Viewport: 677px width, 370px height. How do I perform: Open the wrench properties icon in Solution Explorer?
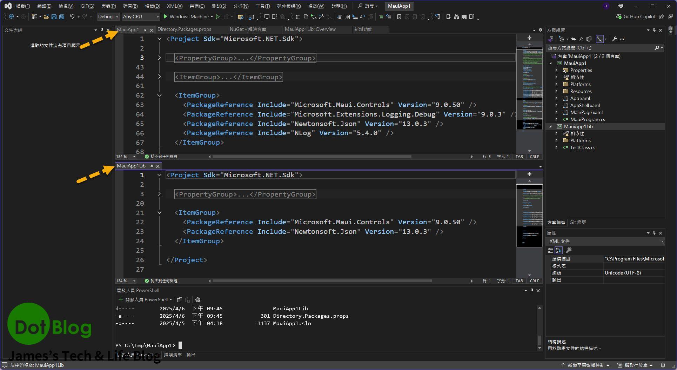[615, 39]
